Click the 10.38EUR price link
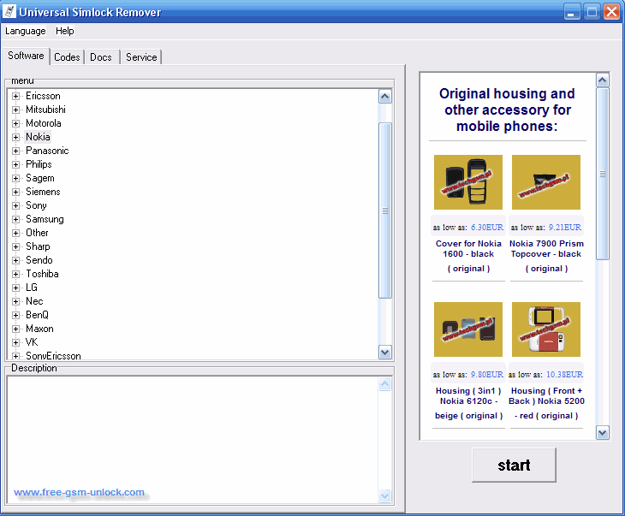Viewport: 625px width, 516px height. coord(564,374)
